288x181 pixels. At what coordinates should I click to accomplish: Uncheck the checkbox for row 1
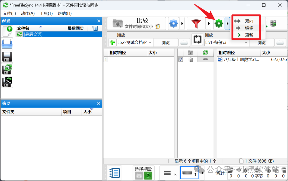coord(181,59)
